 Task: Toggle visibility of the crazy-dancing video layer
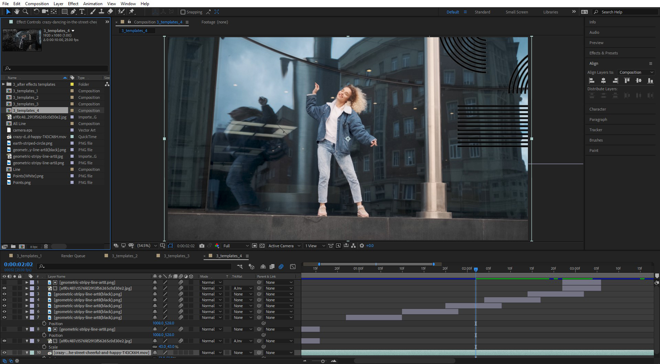4,353
